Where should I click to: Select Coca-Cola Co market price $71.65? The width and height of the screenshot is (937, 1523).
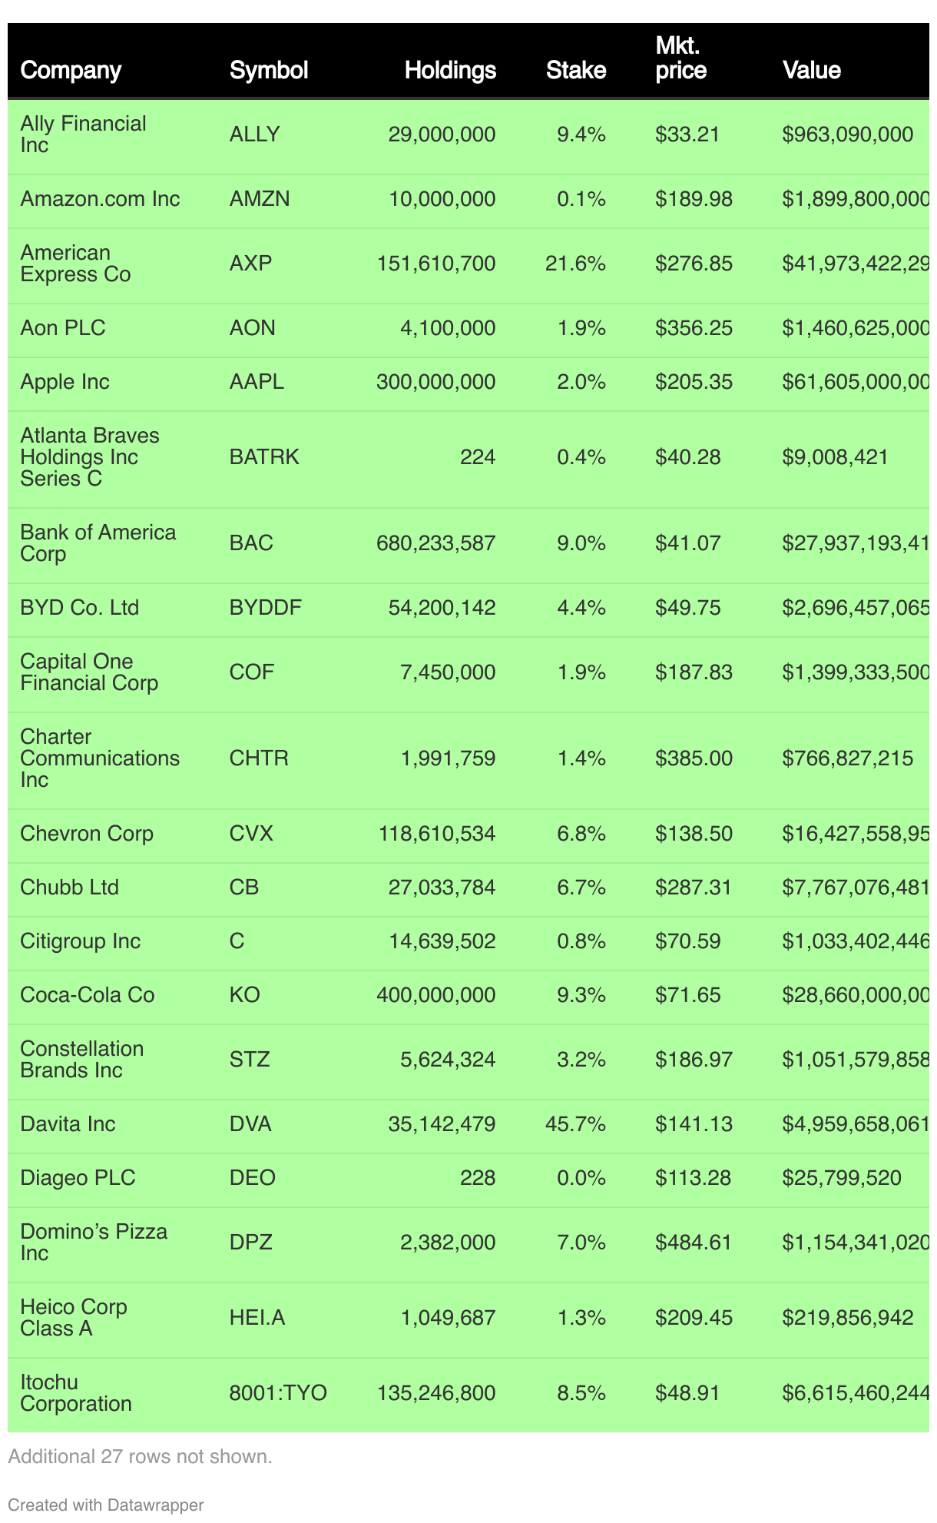pyautogui.click(x=687, y=995)
